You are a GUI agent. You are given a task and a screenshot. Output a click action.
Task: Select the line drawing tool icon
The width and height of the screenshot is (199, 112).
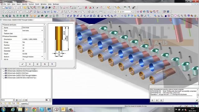click(x=6, y=12)
